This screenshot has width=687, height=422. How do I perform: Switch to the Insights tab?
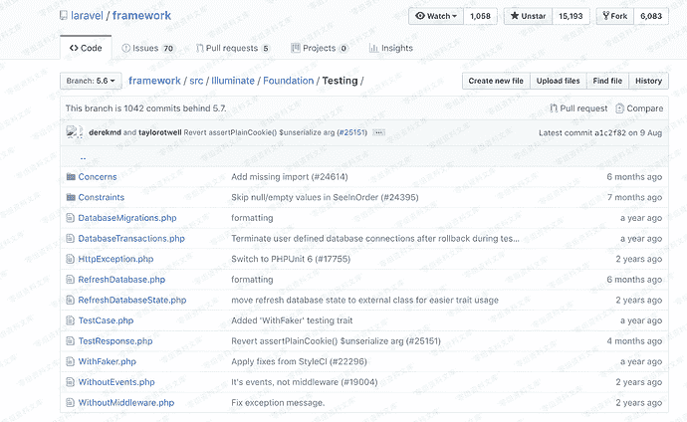390,48
